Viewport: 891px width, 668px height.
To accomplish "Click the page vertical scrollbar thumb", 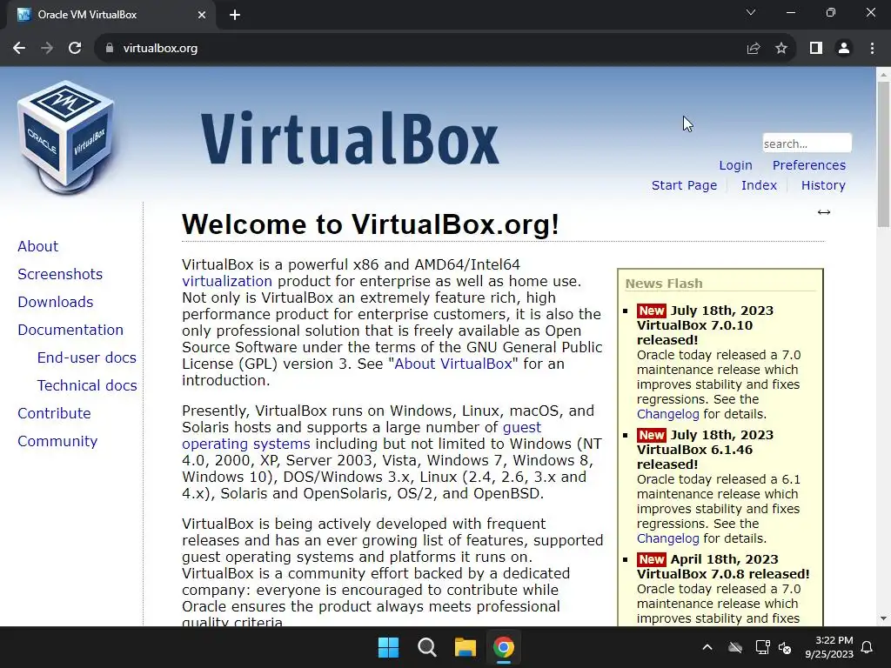I will pyautogui.click(x=883, y=155).
